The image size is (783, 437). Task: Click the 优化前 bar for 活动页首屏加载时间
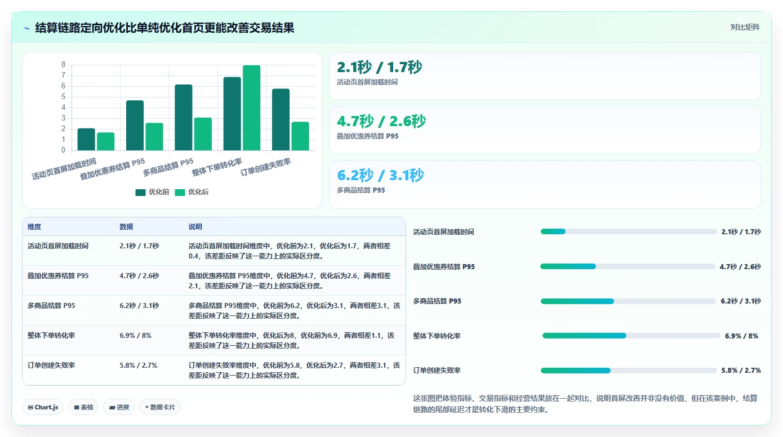coord(86,140)
